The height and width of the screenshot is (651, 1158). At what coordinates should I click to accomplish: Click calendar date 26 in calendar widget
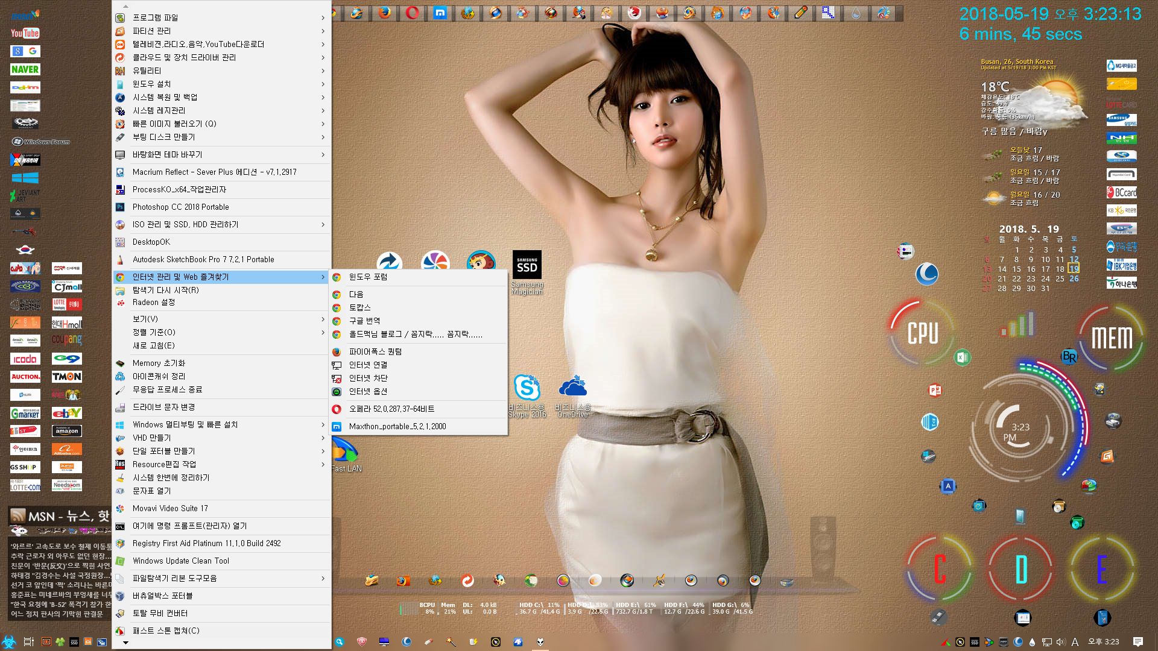[1074, 278]
